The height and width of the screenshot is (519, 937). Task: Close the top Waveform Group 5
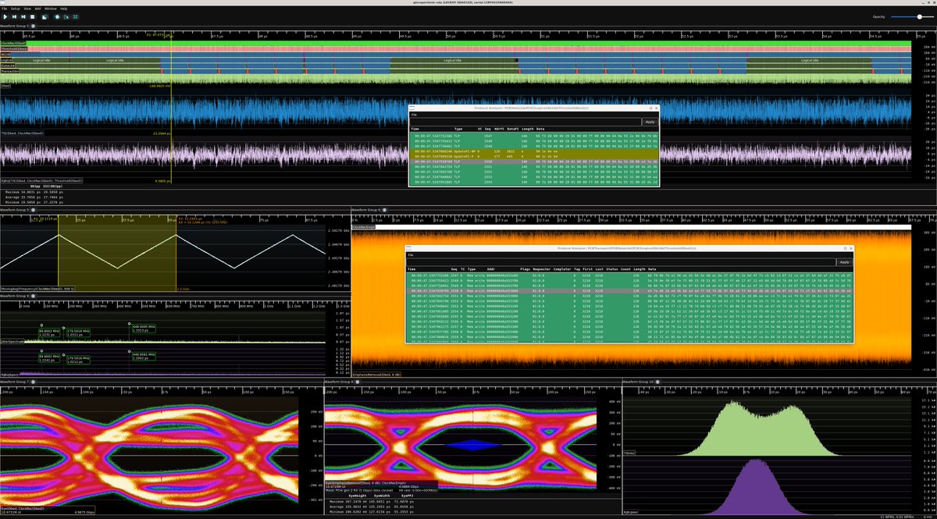pos(33,26)
